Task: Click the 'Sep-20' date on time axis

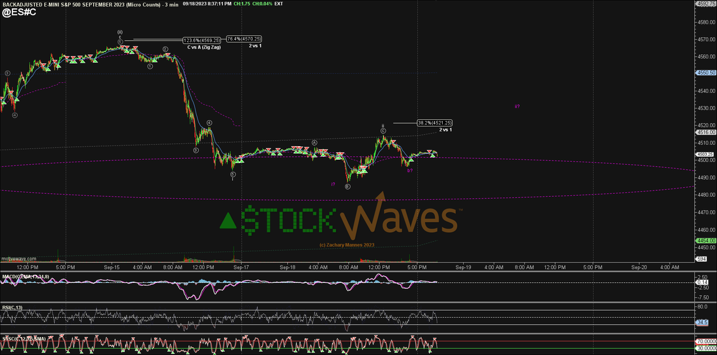Action: [x=640, y=268]
